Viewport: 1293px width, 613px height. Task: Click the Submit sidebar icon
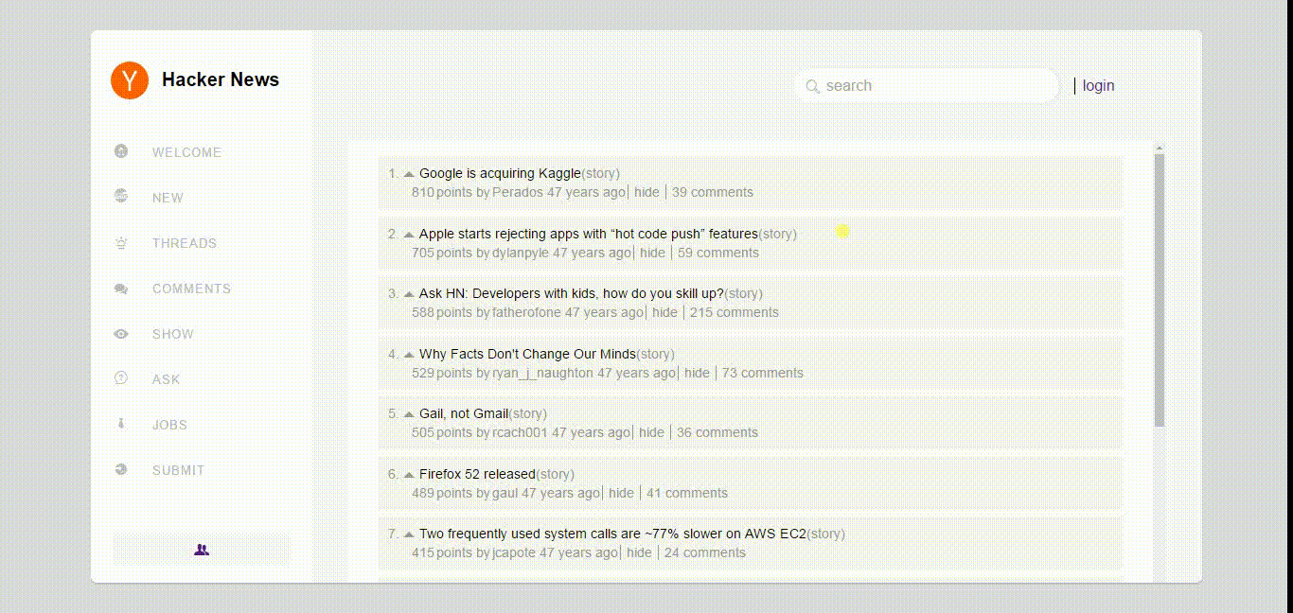pyautogui.click(x=121, y=469)
